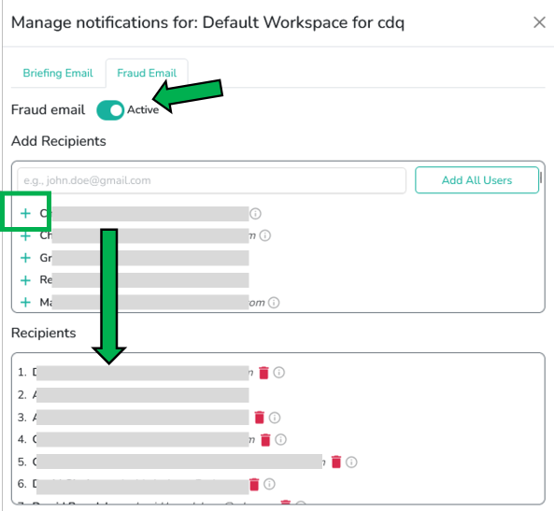The width and height of the screenshot is (554, 511).
Task: Add the user starting with 'Gr'
Action: click(x=25, y=258)
